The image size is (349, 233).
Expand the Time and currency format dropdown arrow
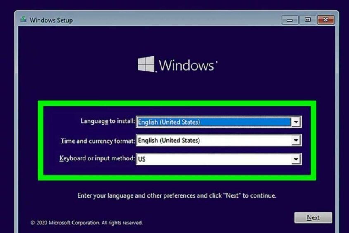click(296, 140)
